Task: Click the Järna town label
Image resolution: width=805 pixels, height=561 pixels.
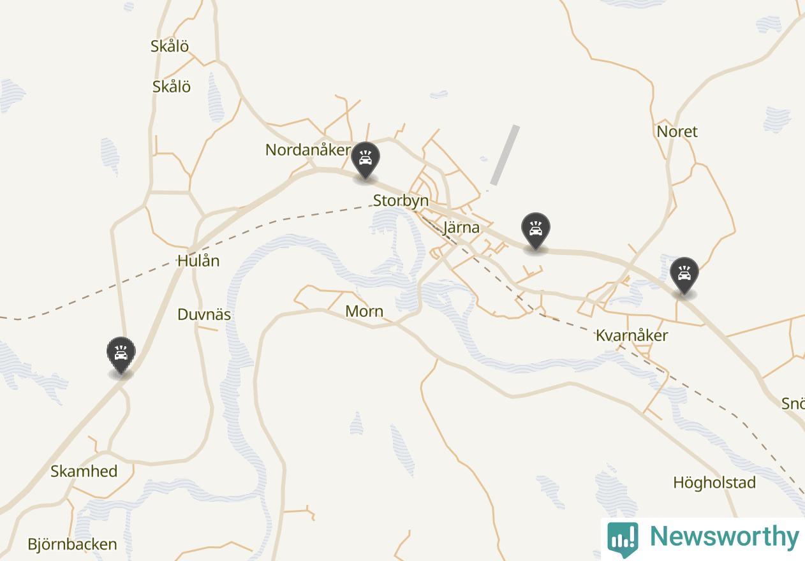Action: [461, 228]
